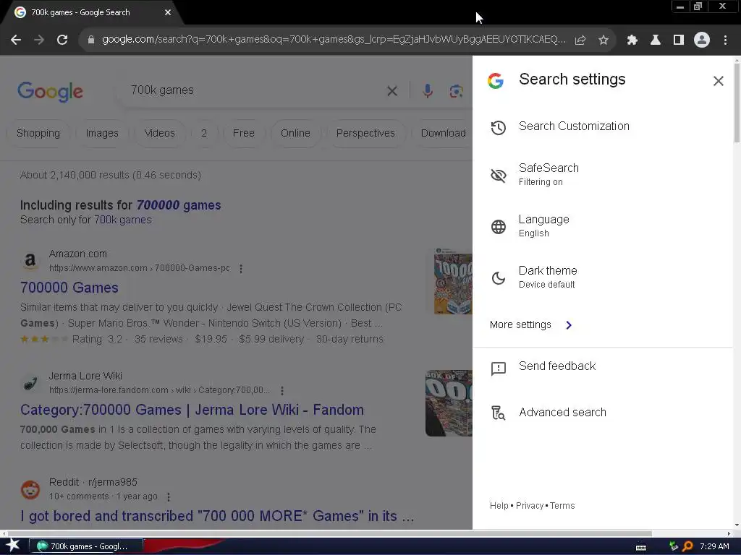Open the Terms link
The width and height of the screenshot is (741, 555).
562,505
